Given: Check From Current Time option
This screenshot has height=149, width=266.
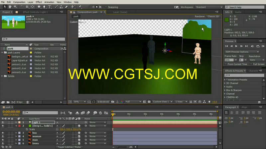Looking at the screenshot, I should point(226,64).
